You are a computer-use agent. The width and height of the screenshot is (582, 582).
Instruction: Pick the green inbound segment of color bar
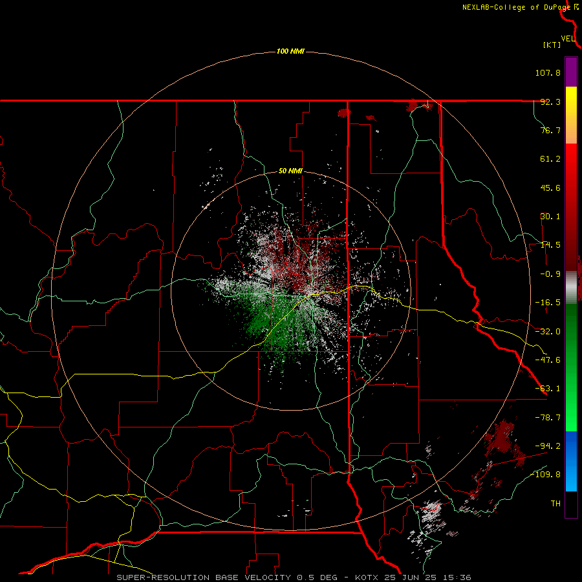tap(571, 367)
